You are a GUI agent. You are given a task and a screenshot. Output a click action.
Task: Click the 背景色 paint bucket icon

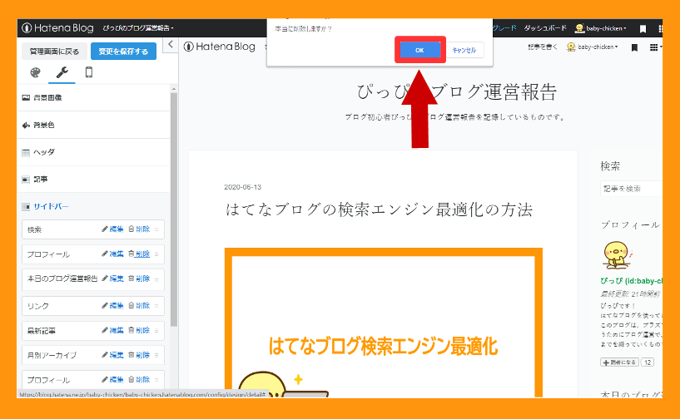coord(26,126)
